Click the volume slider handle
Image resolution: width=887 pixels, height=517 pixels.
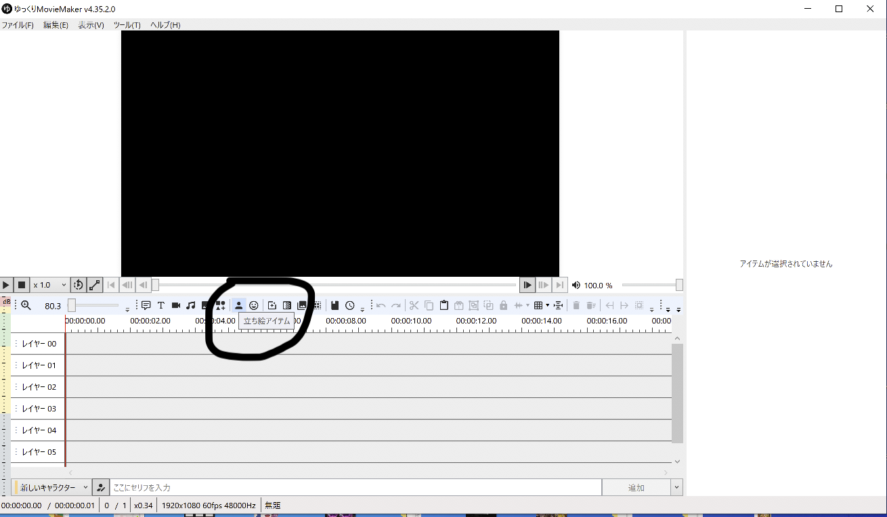[x=679, y=286]
